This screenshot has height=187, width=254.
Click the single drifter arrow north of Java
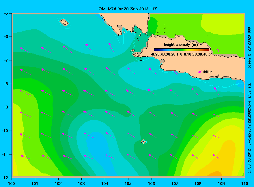coord(218,51)
